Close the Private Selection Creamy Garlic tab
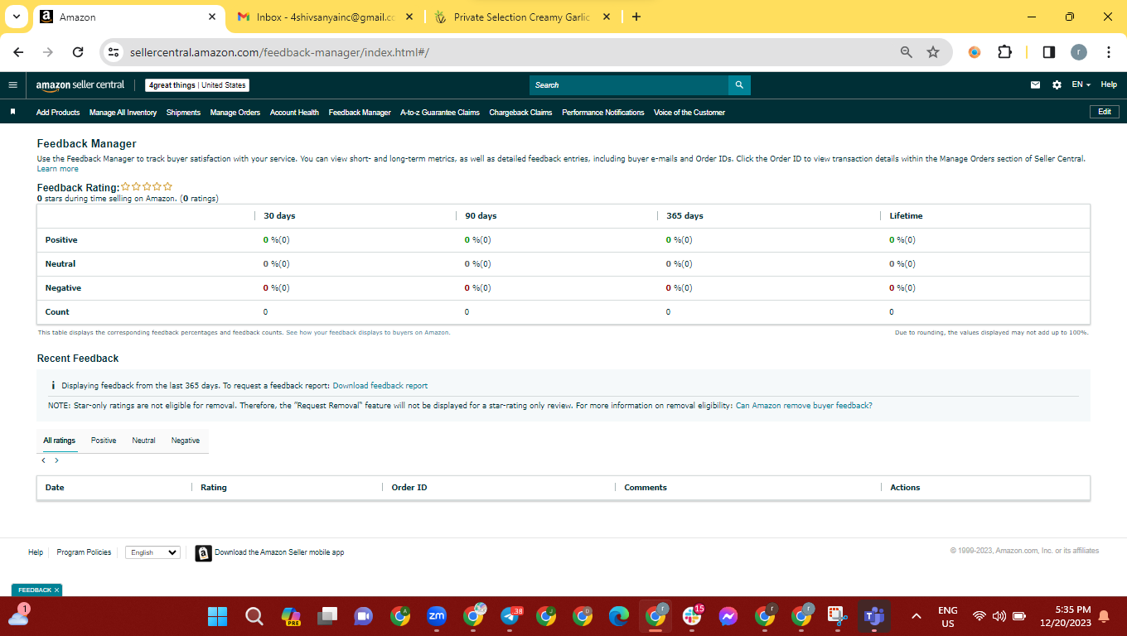 pos(607,17)
